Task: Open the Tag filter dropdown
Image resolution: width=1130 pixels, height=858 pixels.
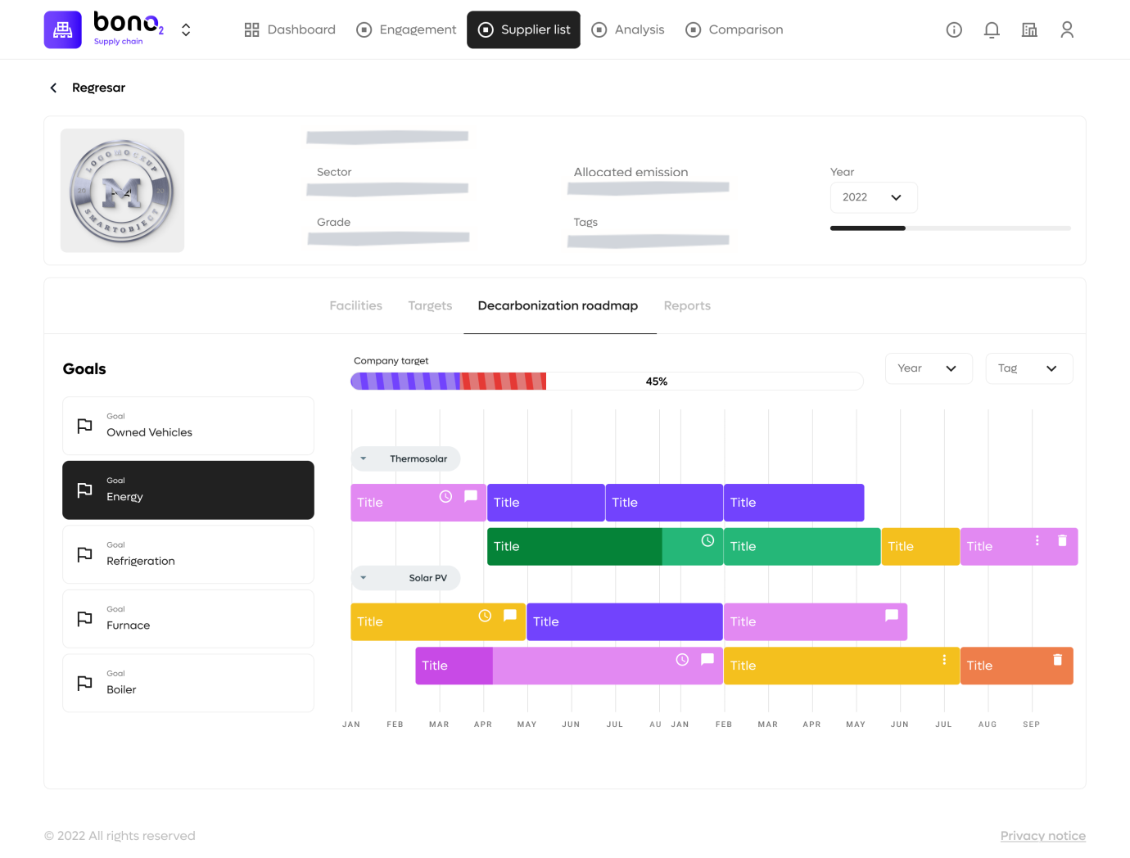Action: 1029,368
